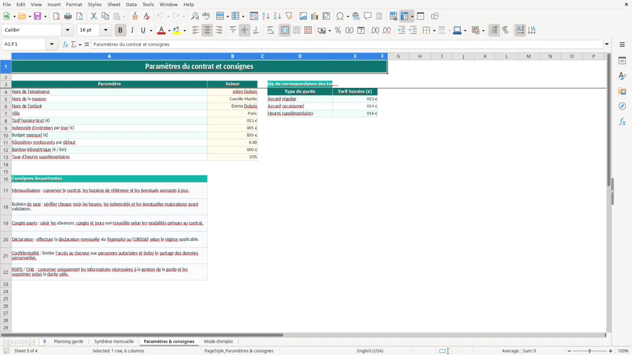This screenshot has width=632, height=355.
Task: Open Insert Special Character dropdown arrow
Action: click(348, 16)
